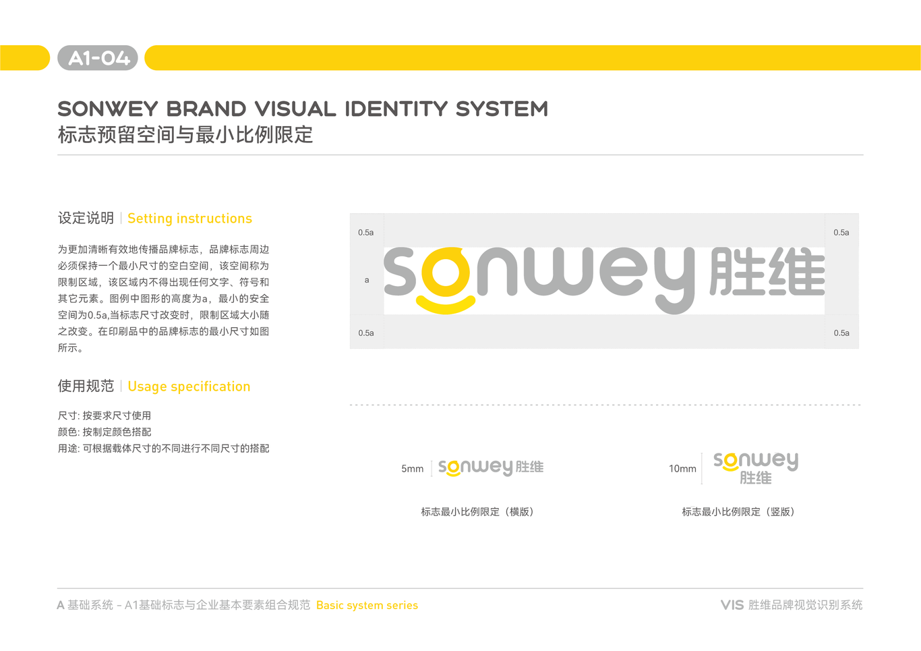The image size is (921, 651).
Task: Click the bottom-left 0.5a margin label
Action: coord(366,333)
